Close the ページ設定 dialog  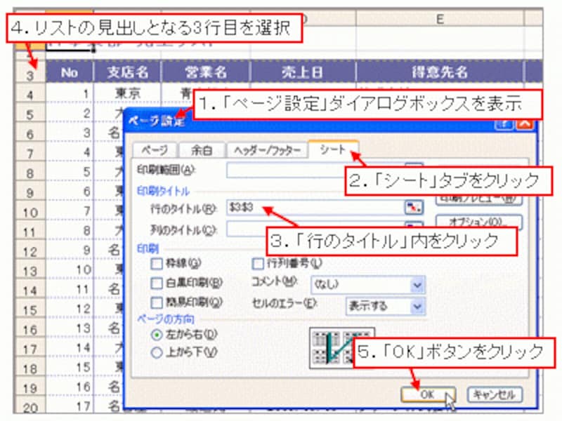tap(524, 124)
